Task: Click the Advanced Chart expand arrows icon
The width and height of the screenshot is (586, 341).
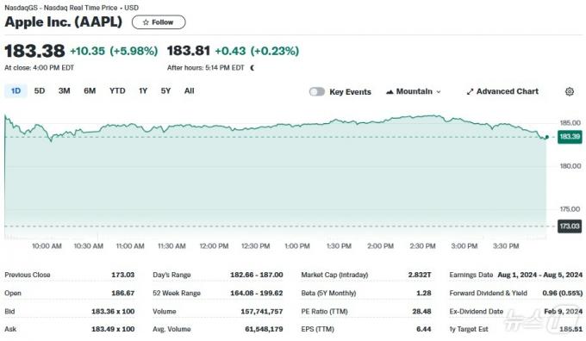Action: coord(470,91)
